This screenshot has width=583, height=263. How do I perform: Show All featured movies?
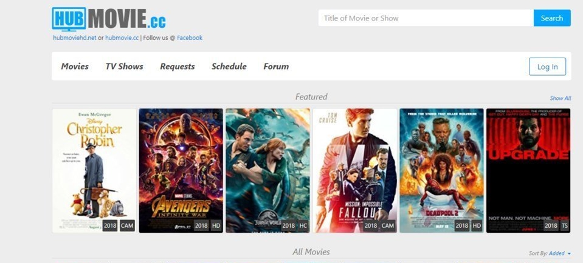(x=561, y=98)
